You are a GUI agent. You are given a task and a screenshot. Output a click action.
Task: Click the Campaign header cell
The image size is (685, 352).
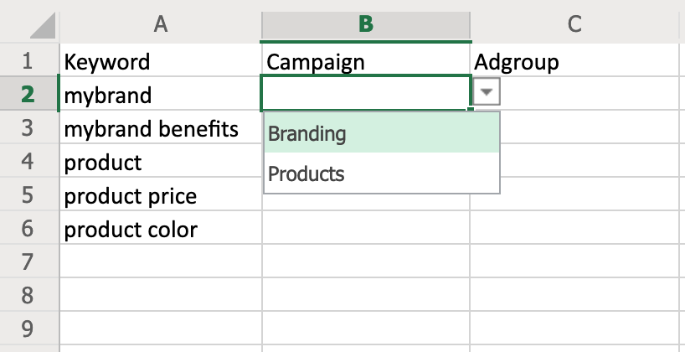(366, 61)
